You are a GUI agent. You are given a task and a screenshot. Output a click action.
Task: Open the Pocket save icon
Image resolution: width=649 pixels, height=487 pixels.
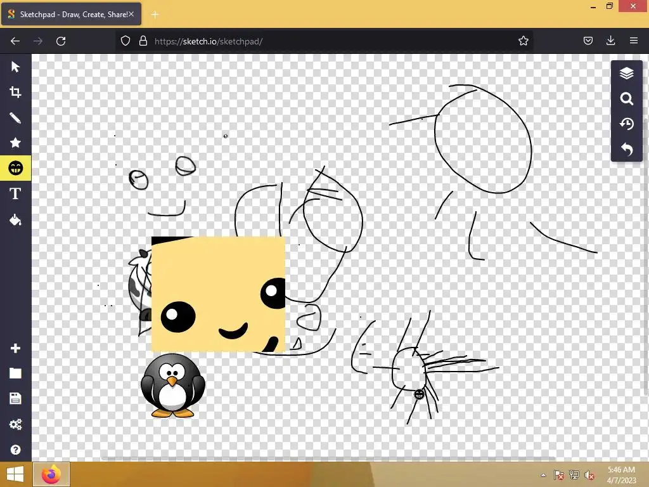click(x=588, y=41)
